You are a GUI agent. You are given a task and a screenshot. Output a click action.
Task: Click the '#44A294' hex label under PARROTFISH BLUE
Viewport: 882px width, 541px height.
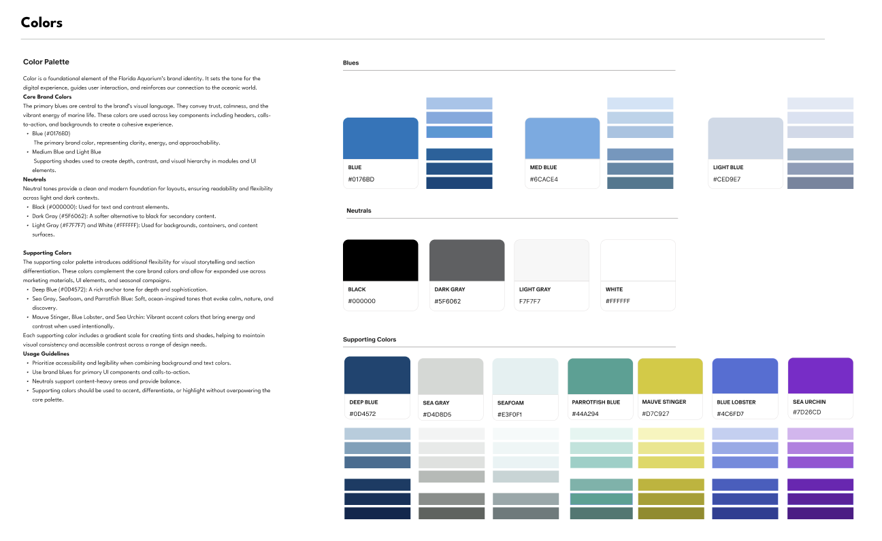coord(585,414)
